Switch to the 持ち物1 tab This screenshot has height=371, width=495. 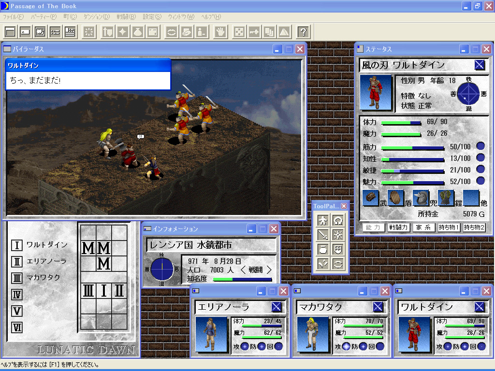click(449, 228)
